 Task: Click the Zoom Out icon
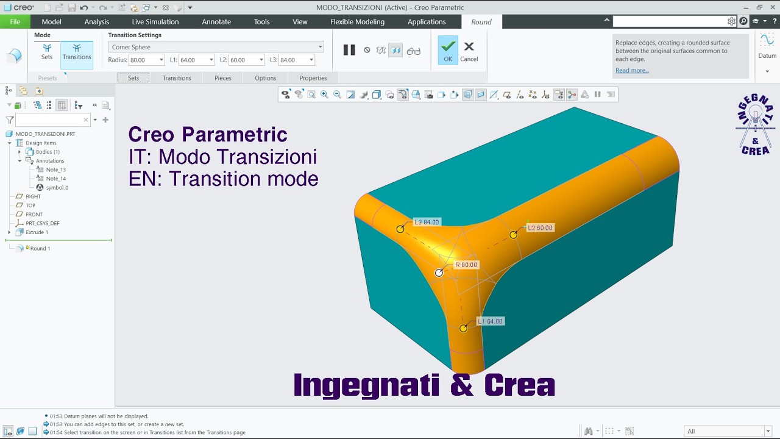point(337,95)
